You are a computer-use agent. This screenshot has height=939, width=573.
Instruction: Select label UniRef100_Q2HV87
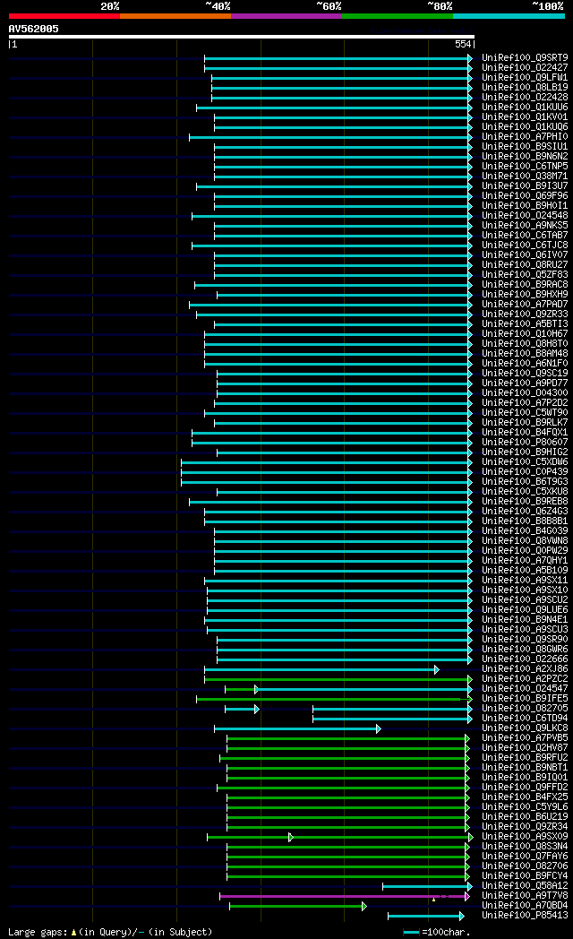[525, 747]
